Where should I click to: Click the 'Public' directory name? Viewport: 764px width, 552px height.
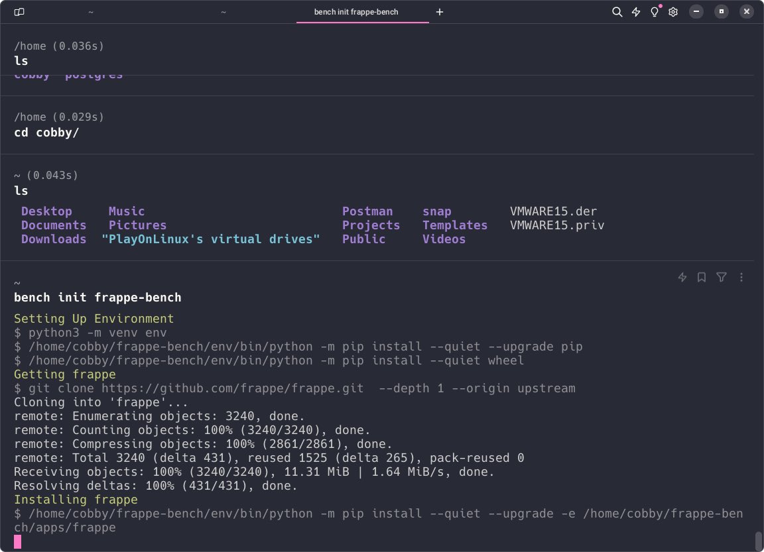[363, 239]
